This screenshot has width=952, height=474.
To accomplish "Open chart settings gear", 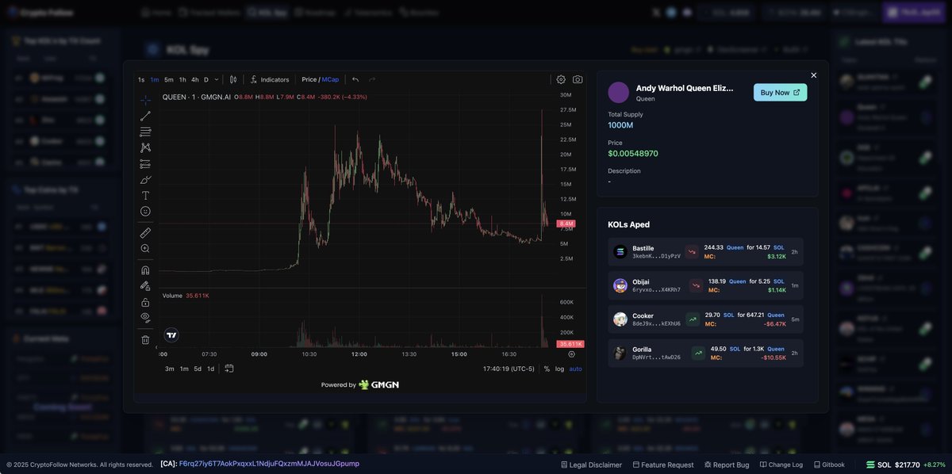I will 561,79.
